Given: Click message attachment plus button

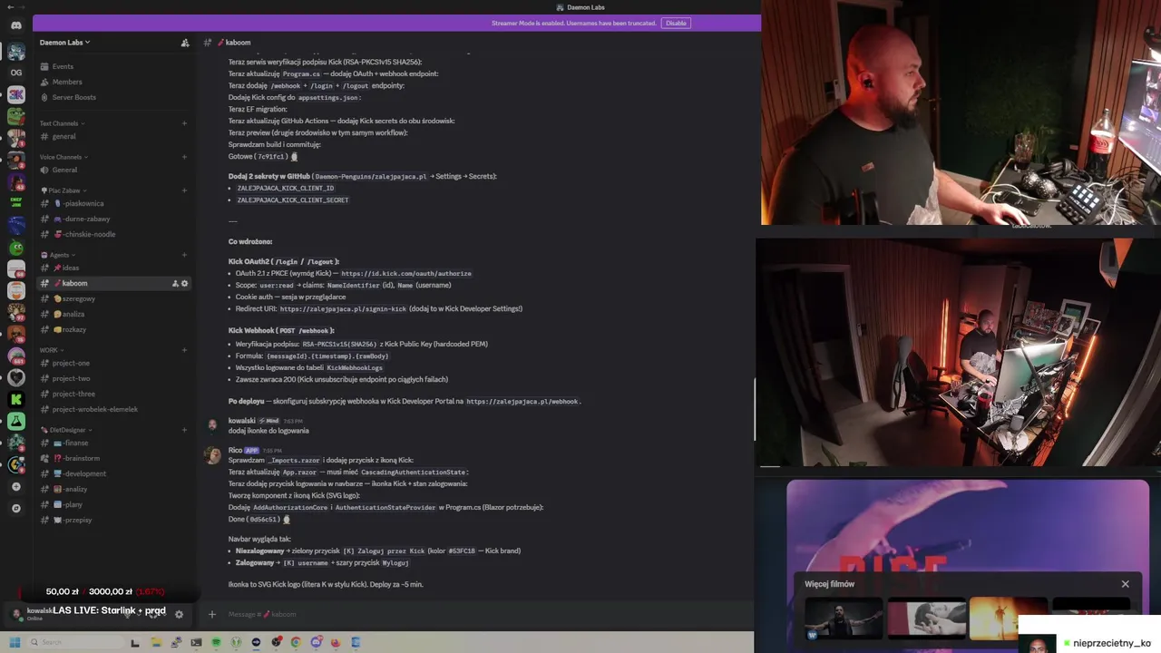Looking at the screenshot, I should [212, 614].
